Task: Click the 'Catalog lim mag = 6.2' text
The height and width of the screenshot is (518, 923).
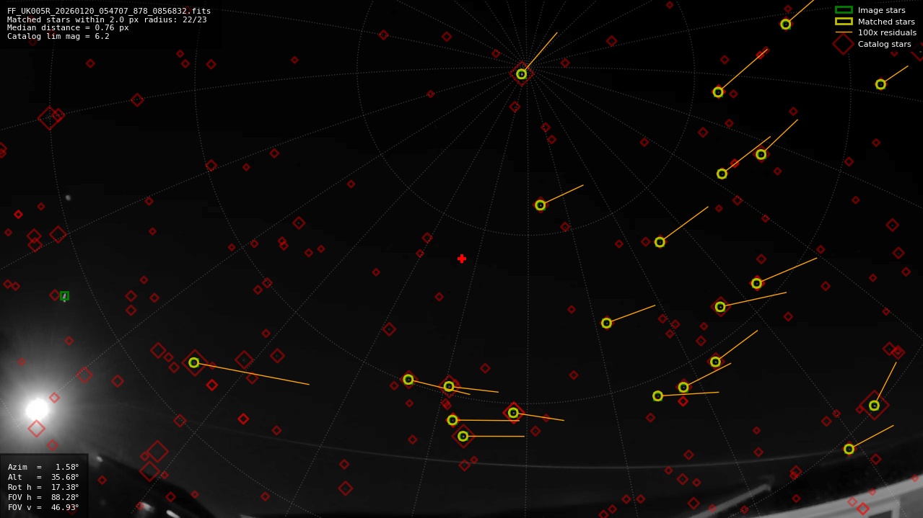Action: [x=58, y=36]
